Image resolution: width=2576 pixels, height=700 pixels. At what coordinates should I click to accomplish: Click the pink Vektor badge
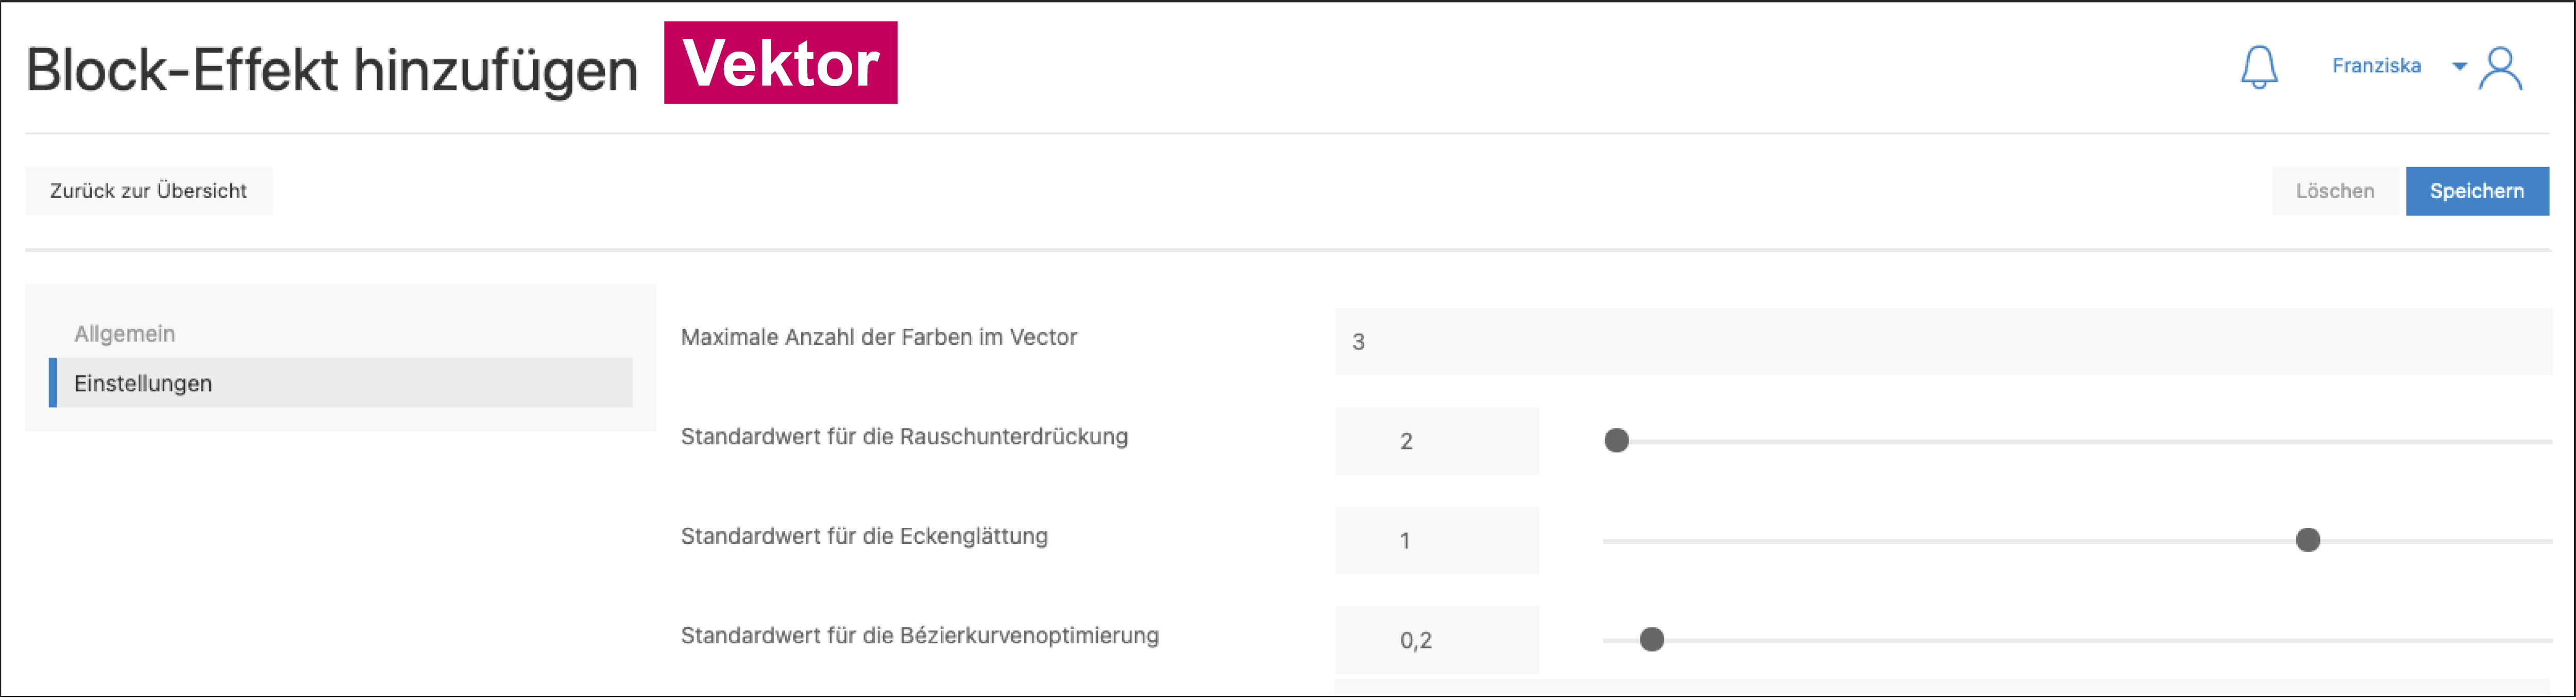[780, 63]
